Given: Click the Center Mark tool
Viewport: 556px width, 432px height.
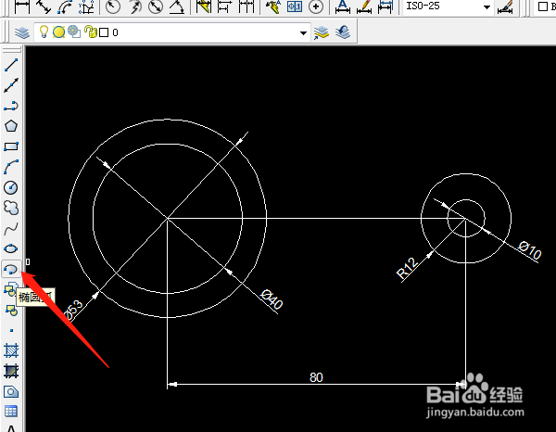Looking at the screenshot, I should [x=316, y=6].
